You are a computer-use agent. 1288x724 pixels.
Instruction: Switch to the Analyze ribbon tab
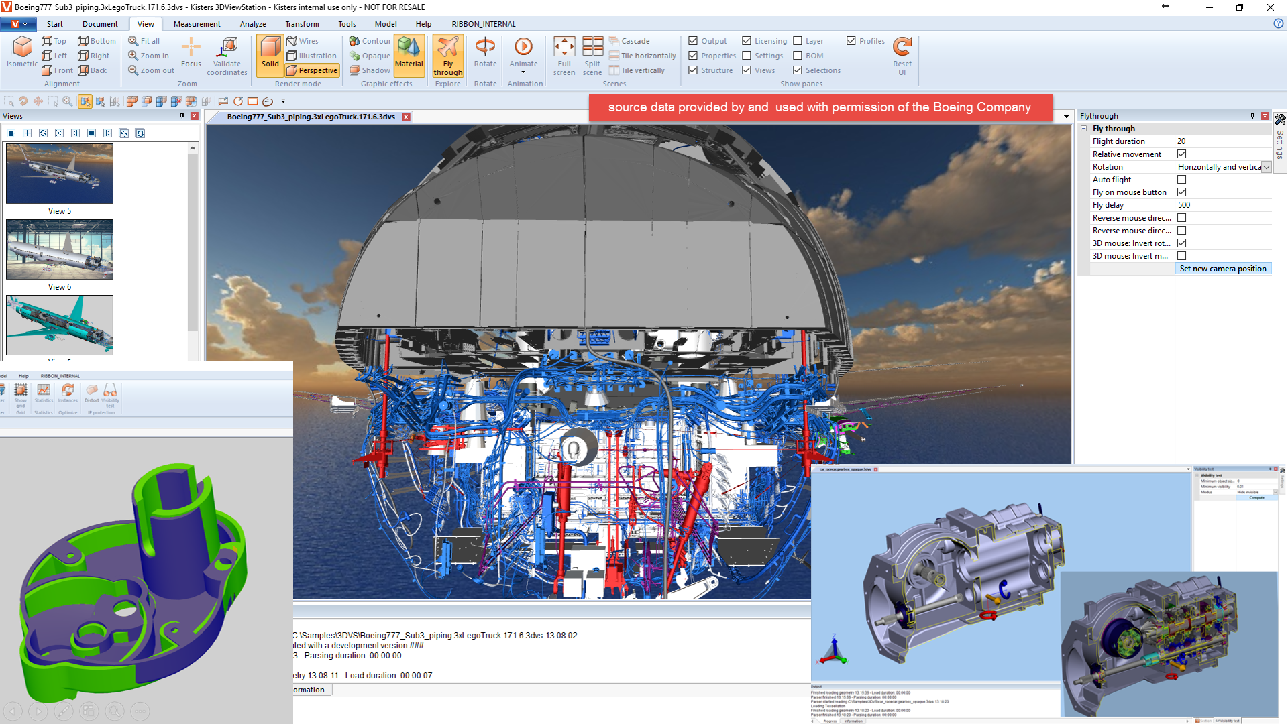tap(253, 24)
